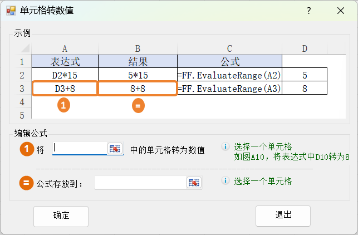The height and width of the screenshot is (235, 358).
Task: Click the 表达式 header cell in the example
Action: (65, 61)
